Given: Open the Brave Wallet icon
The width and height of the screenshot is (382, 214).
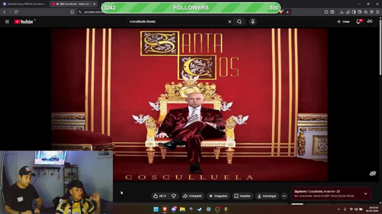Looking at the screenshot, I should [x=360, y=12].
